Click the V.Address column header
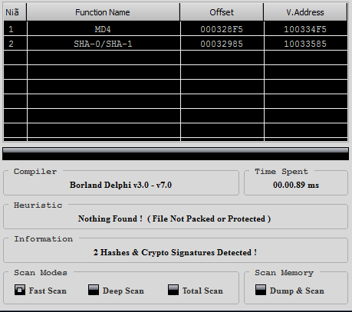This screenshot has height=312, width=352. click(305, 12)
